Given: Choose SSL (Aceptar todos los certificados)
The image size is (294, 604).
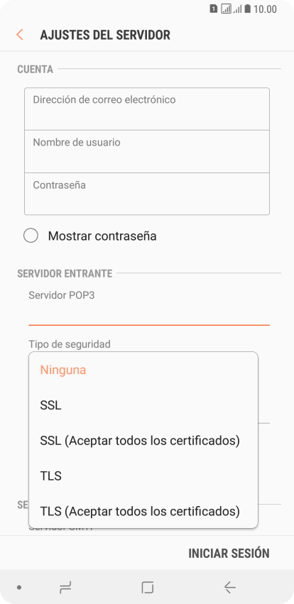Looking at the screenshot, I should 143,441.
